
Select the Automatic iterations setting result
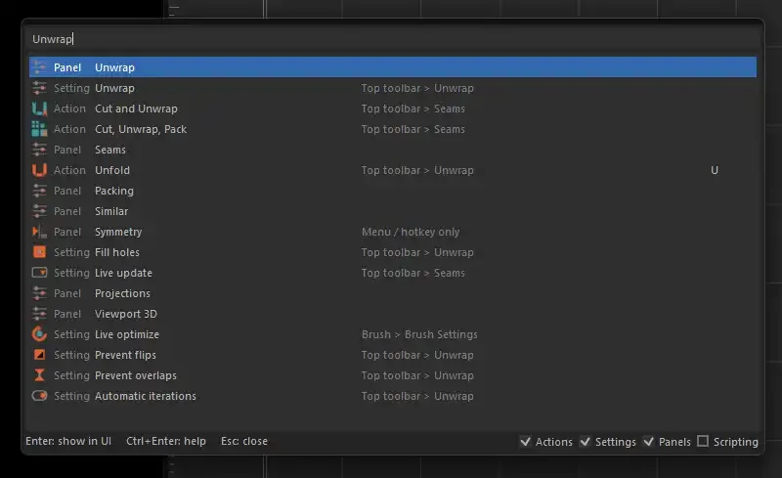[393, 396]
